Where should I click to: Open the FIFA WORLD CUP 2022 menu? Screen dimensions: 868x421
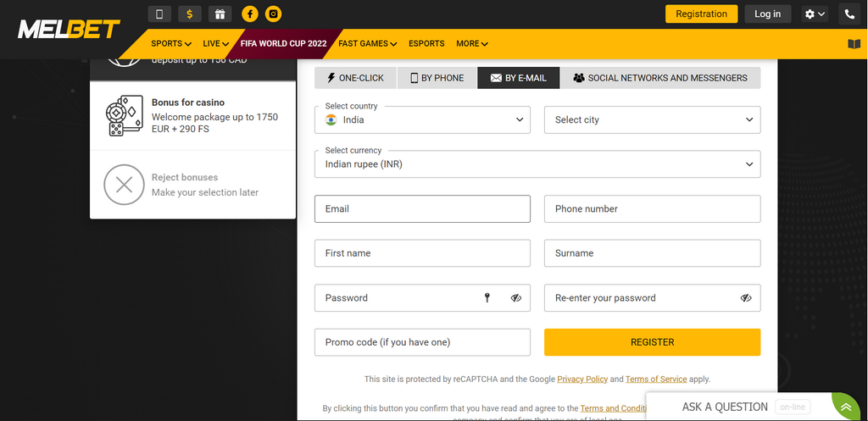(x=283, y=43)
